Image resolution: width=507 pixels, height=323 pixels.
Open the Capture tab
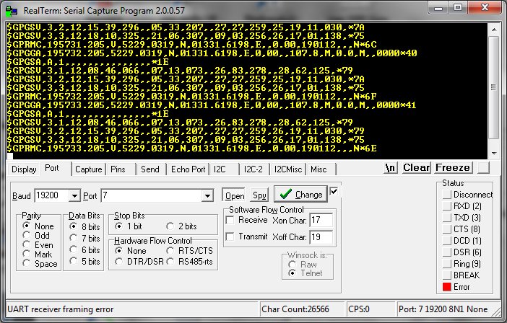click(89, 169)
